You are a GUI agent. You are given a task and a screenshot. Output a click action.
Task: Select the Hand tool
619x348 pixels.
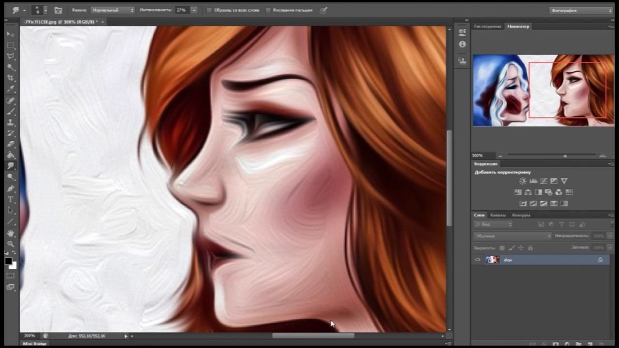pyautogui.click(x=11, y=233)
